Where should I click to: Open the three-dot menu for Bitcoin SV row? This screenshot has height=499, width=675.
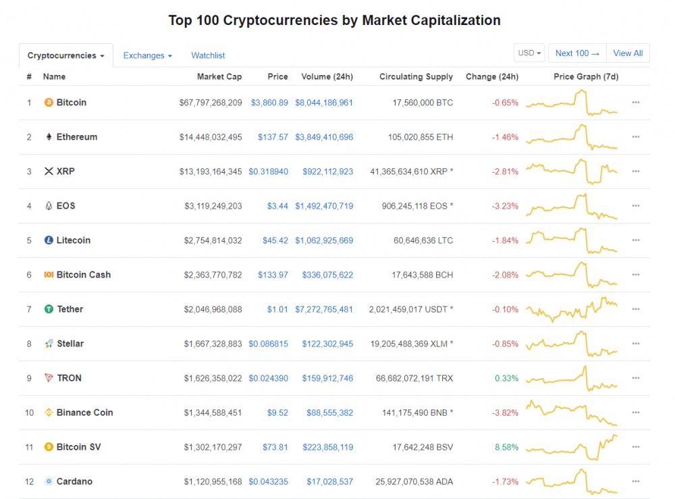[636, 447]
